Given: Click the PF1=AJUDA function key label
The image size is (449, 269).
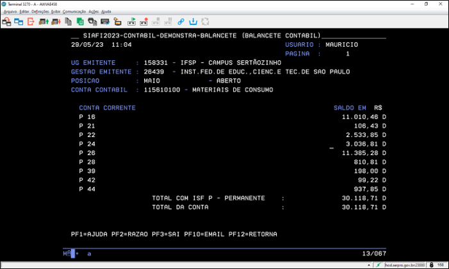Looking at the screenshot, I should click(89, 234).
